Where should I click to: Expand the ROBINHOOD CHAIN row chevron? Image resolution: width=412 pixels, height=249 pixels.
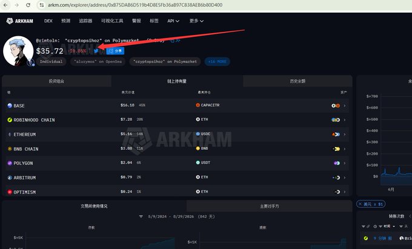[345, 120]
